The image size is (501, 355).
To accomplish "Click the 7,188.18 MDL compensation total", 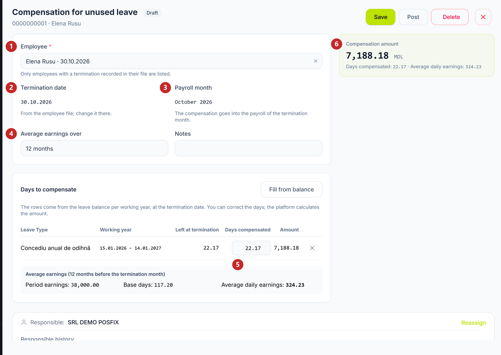I will [x=374, y=56].
